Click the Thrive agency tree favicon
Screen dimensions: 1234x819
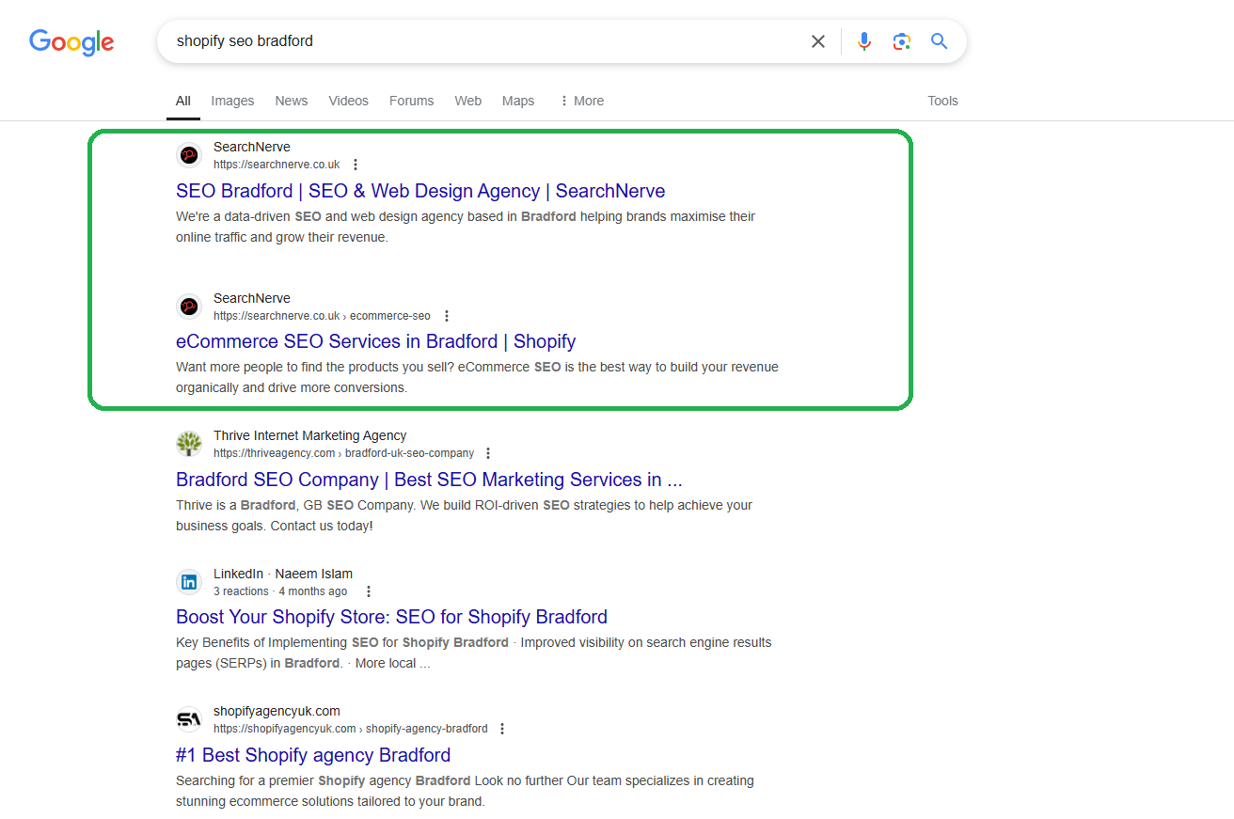coord(189,444)
